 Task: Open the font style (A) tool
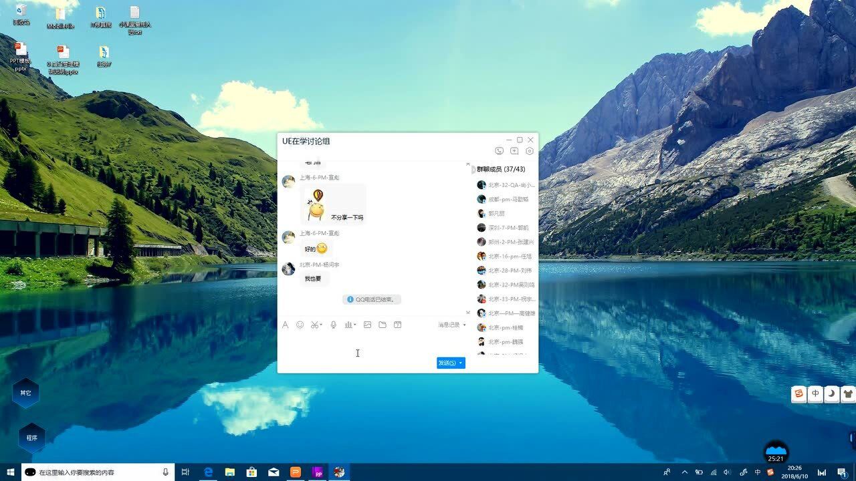(285, 325)
